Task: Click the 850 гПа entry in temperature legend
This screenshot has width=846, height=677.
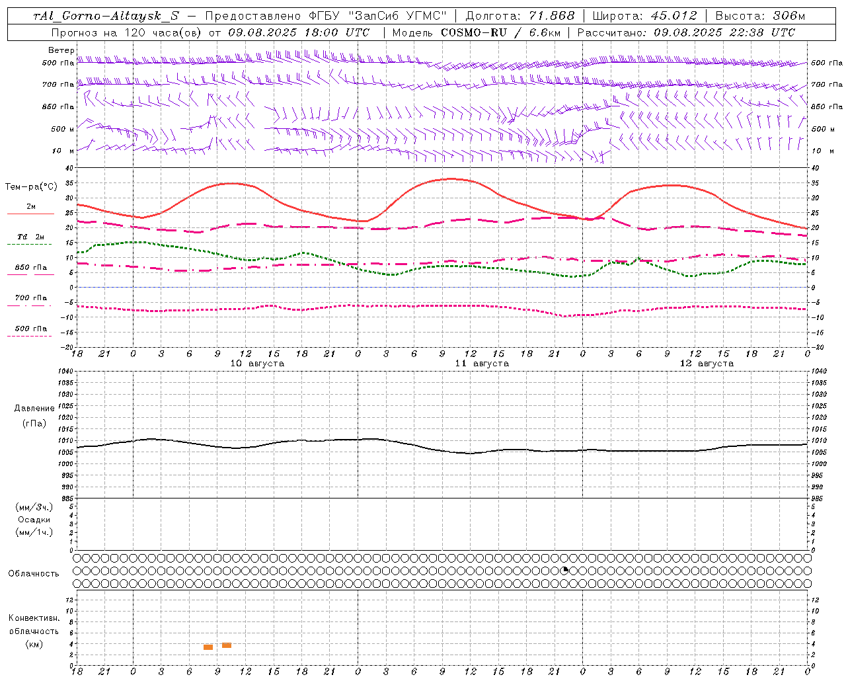Action: click(31, 268)
